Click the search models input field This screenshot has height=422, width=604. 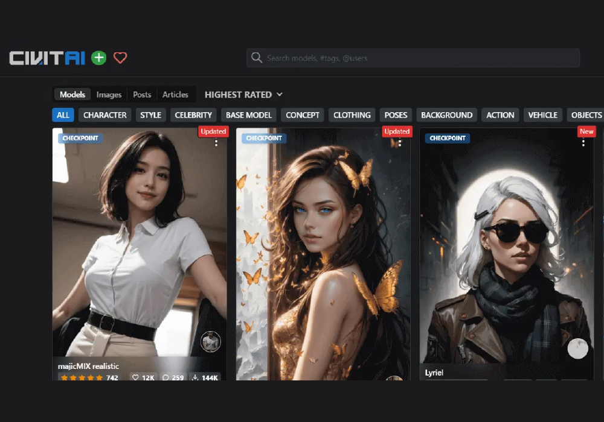click(x=417, y=58)
